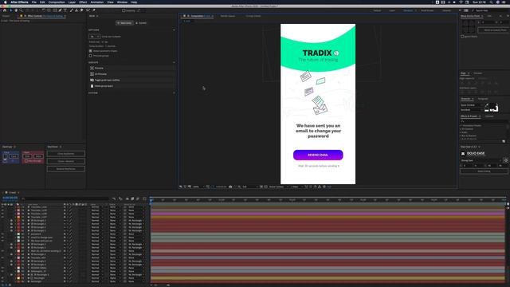
Task: Click the Home icon in the toolbar
Action: 5,10
